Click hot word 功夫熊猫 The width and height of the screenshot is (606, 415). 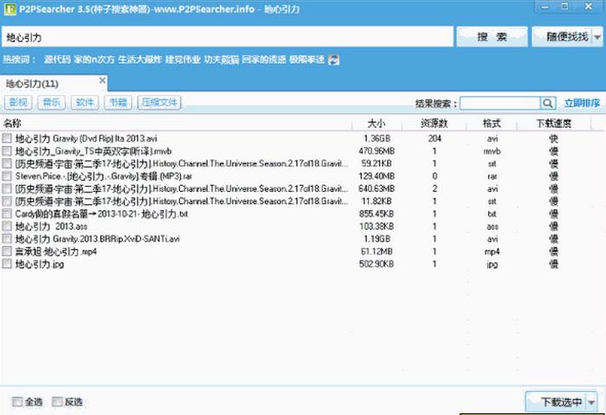pos(222,60)
